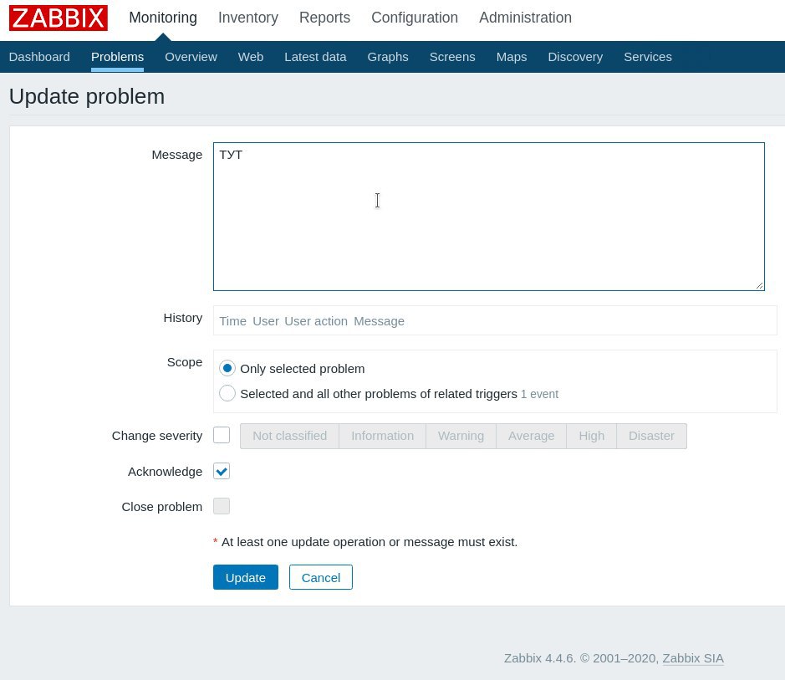The image size is (785, 680).
Task: Click the Update problem page title
Action: [87, 96]
